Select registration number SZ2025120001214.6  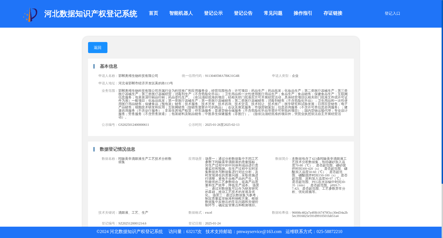coord(132,223)
